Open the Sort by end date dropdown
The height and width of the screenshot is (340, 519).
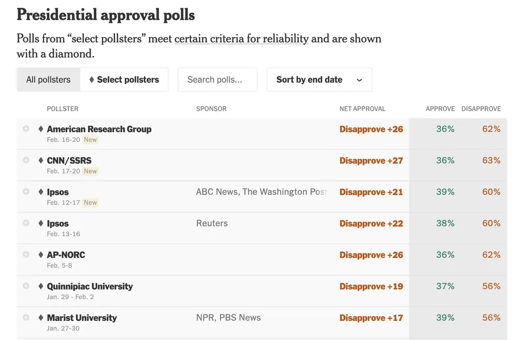[319, 80]
